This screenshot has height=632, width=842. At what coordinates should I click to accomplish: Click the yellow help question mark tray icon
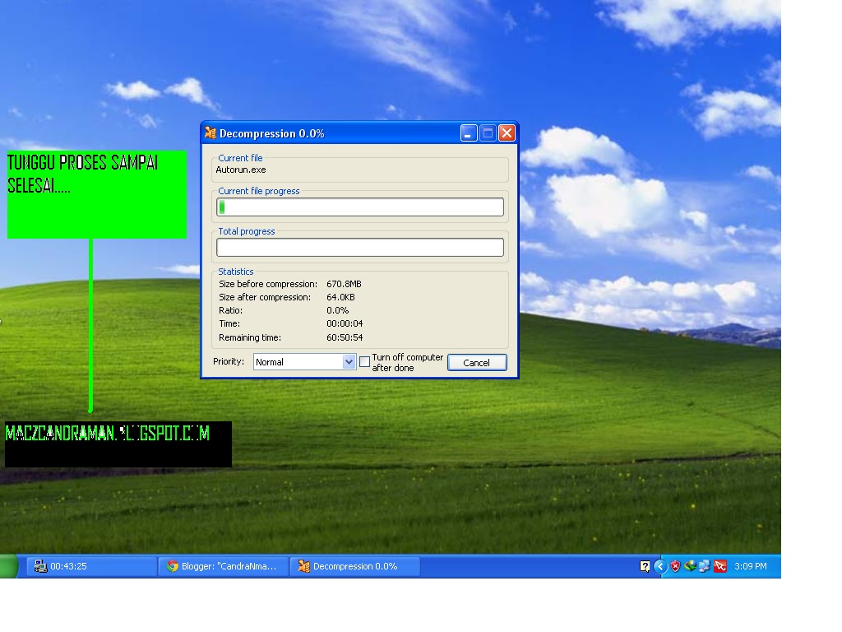tap(646, 566)
